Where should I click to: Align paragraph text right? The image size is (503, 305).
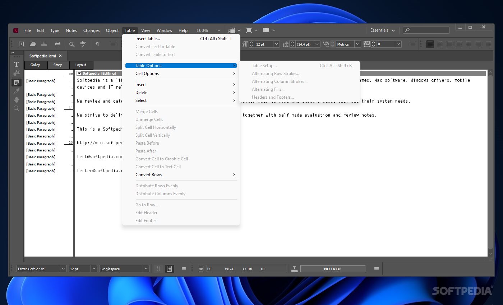coord(449,44)
